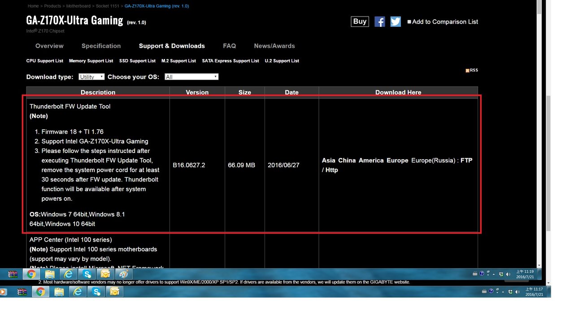Download from the Asia server link
This screenshot has height=322, width=574.
(x=328, y=161)
